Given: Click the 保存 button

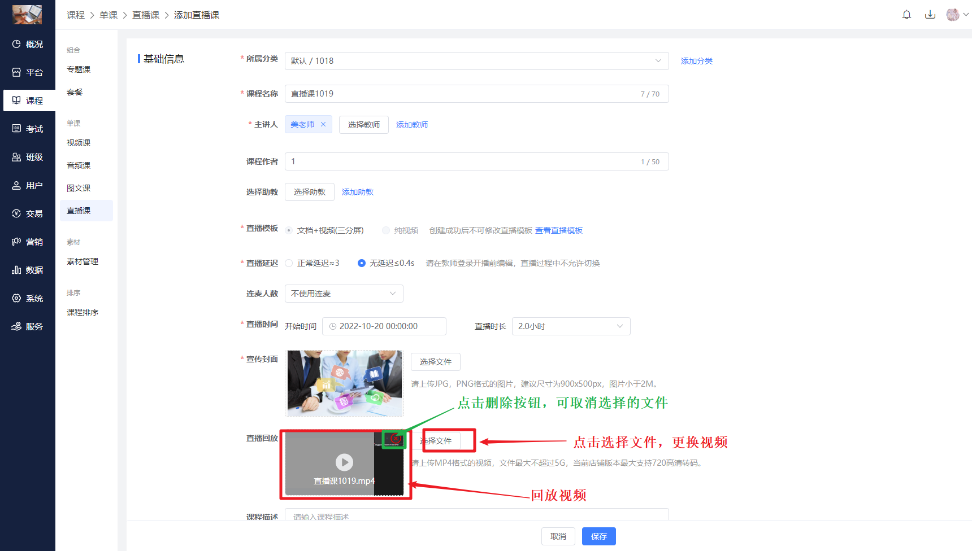Looking at the screenshot, I should [599, 536].
